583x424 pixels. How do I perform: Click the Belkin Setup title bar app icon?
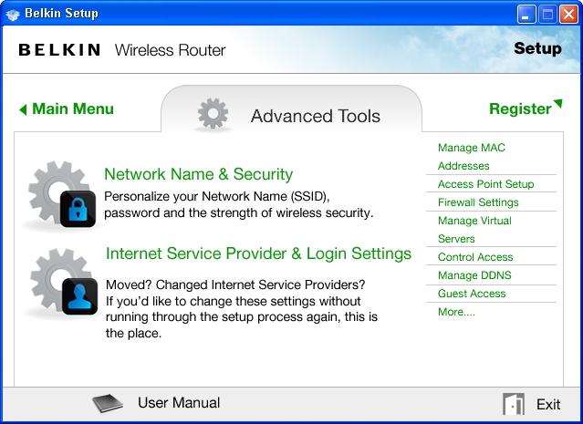point(13,14)
